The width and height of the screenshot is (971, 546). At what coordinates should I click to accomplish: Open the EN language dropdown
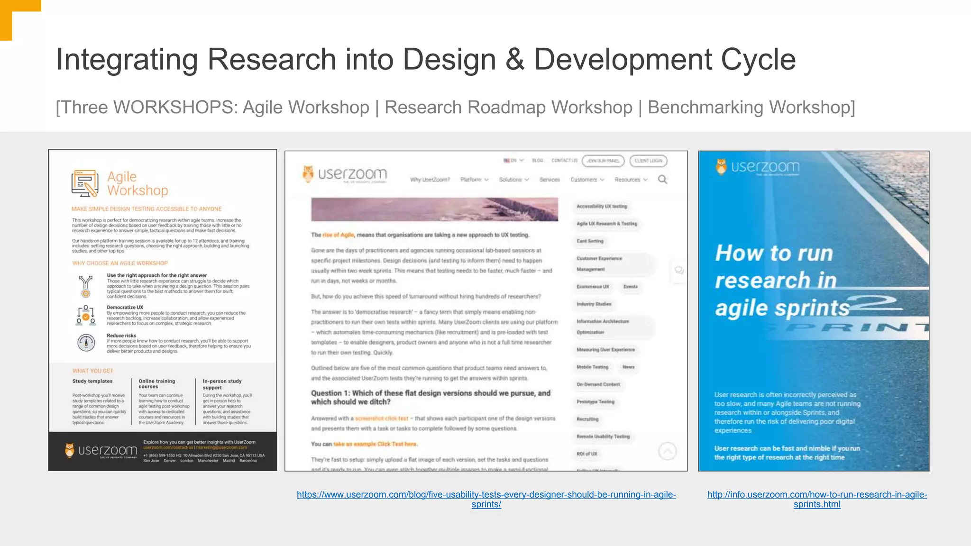point(513,161)
